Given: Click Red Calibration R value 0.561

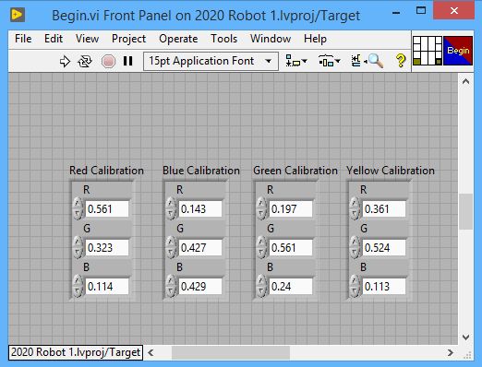Looking at the screenshot, I should click(x=107, y=209).
